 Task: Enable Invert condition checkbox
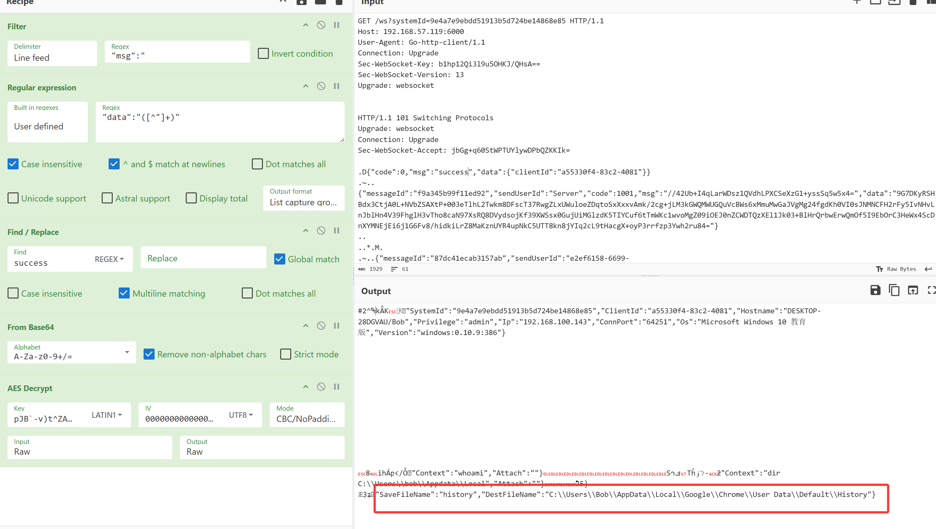(263, 54)
